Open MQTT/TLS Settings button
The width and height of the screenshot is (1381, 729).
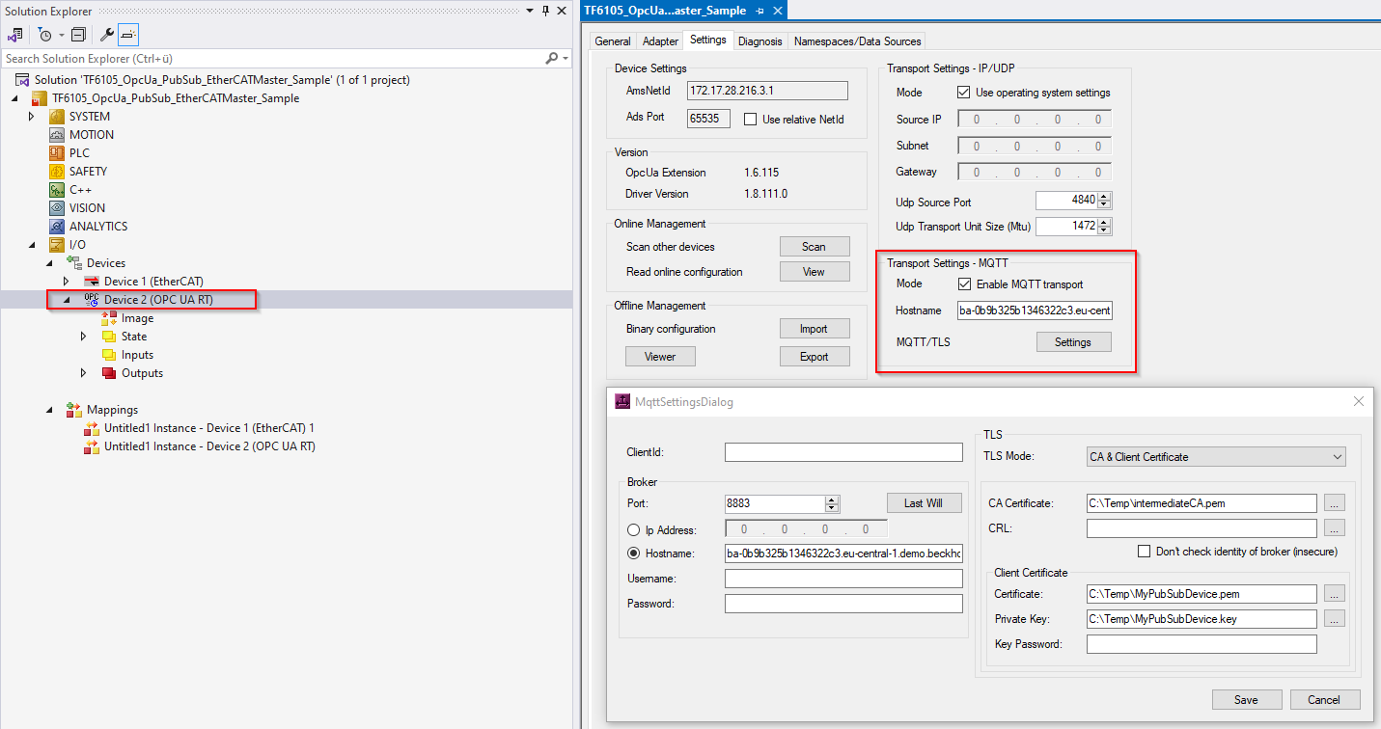[1073, 342]
